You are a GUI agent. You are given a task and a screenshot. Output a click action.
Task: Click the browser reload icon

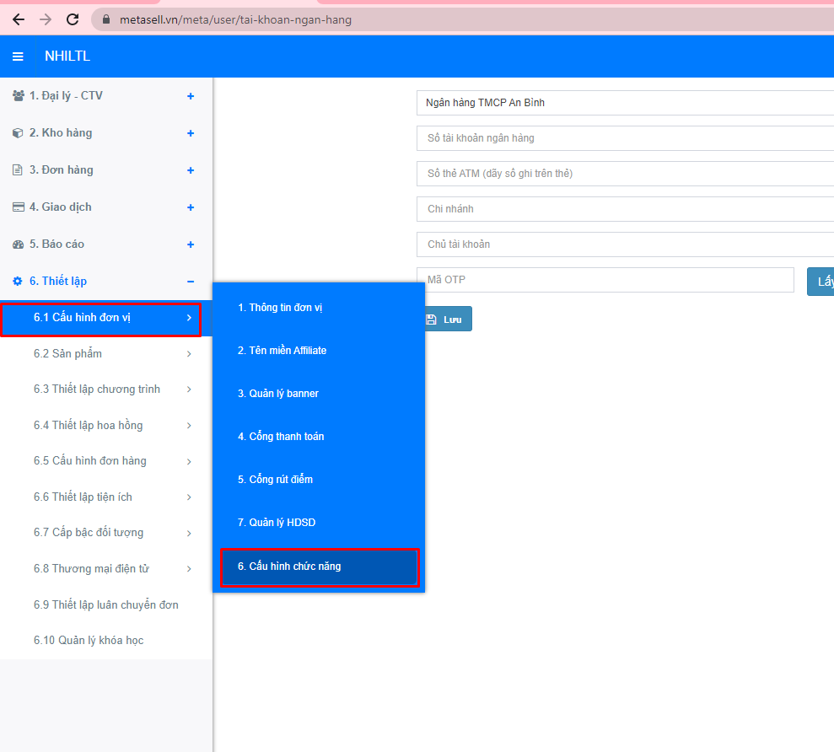coord(73,19)
